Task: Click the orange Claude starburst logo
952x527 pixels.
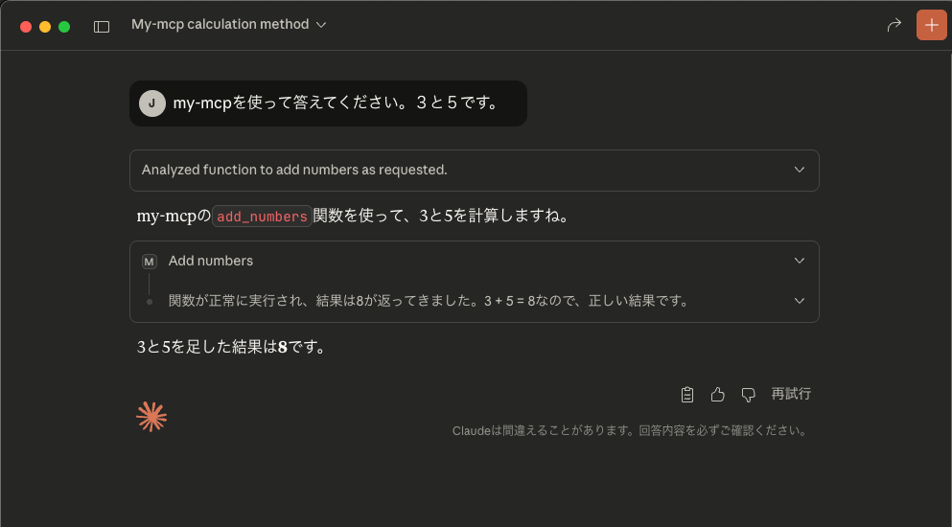Action: (151, 416)
